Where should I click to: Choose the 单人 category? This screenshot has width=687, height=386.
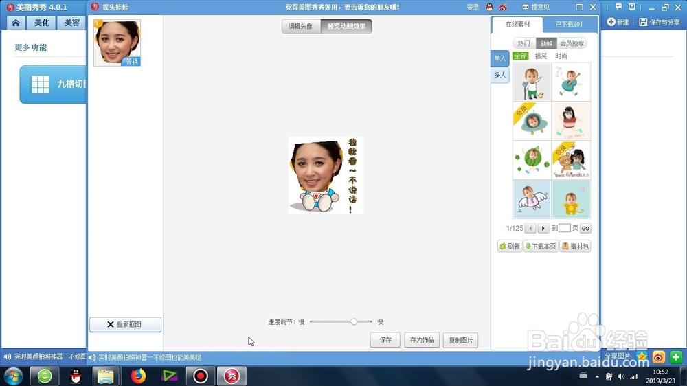[x=500, y=58]
